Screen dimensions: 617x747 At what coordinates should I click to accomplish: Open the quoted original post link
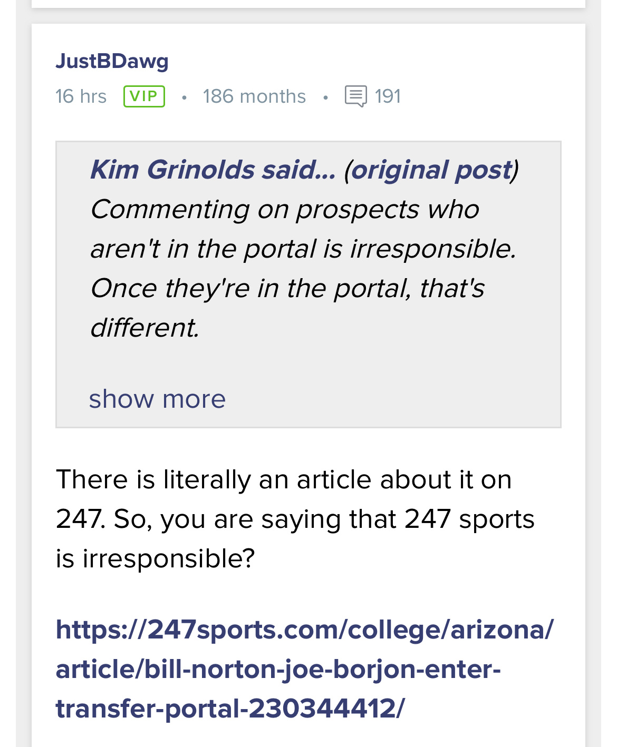point(431,170)
